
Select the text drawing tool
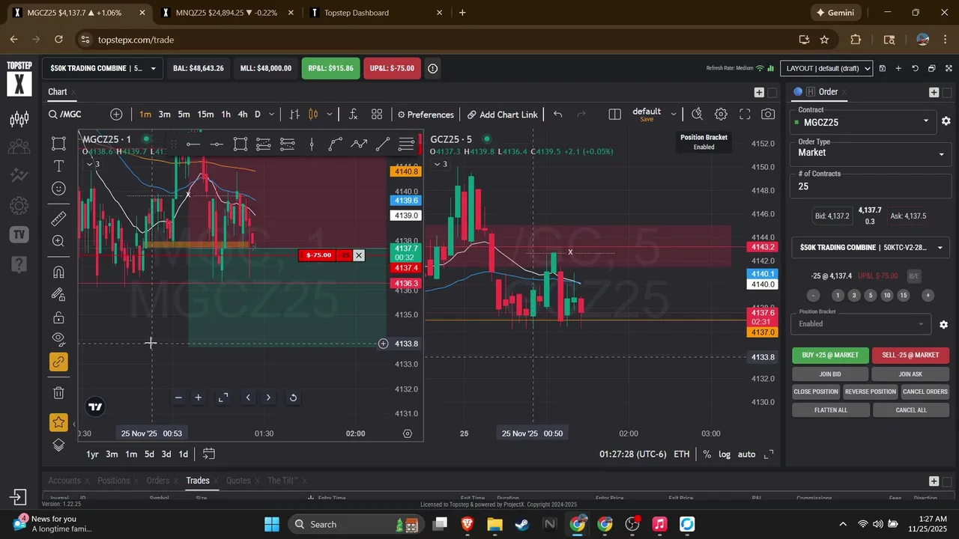[58, 165]
